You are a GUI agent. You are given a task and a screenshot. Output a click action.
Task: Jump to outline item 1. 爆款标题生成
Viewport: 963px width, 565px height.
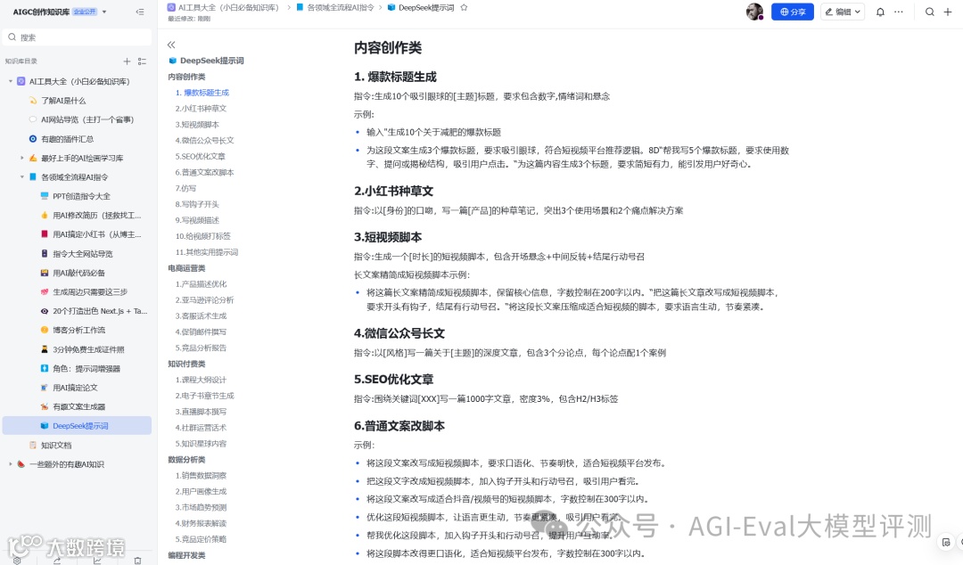click(x=202, y=93)
